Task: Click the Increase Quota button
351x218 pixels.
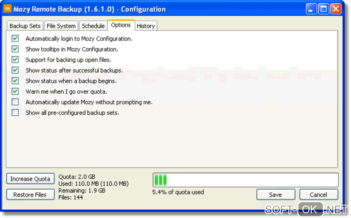Action: point(30,179)
